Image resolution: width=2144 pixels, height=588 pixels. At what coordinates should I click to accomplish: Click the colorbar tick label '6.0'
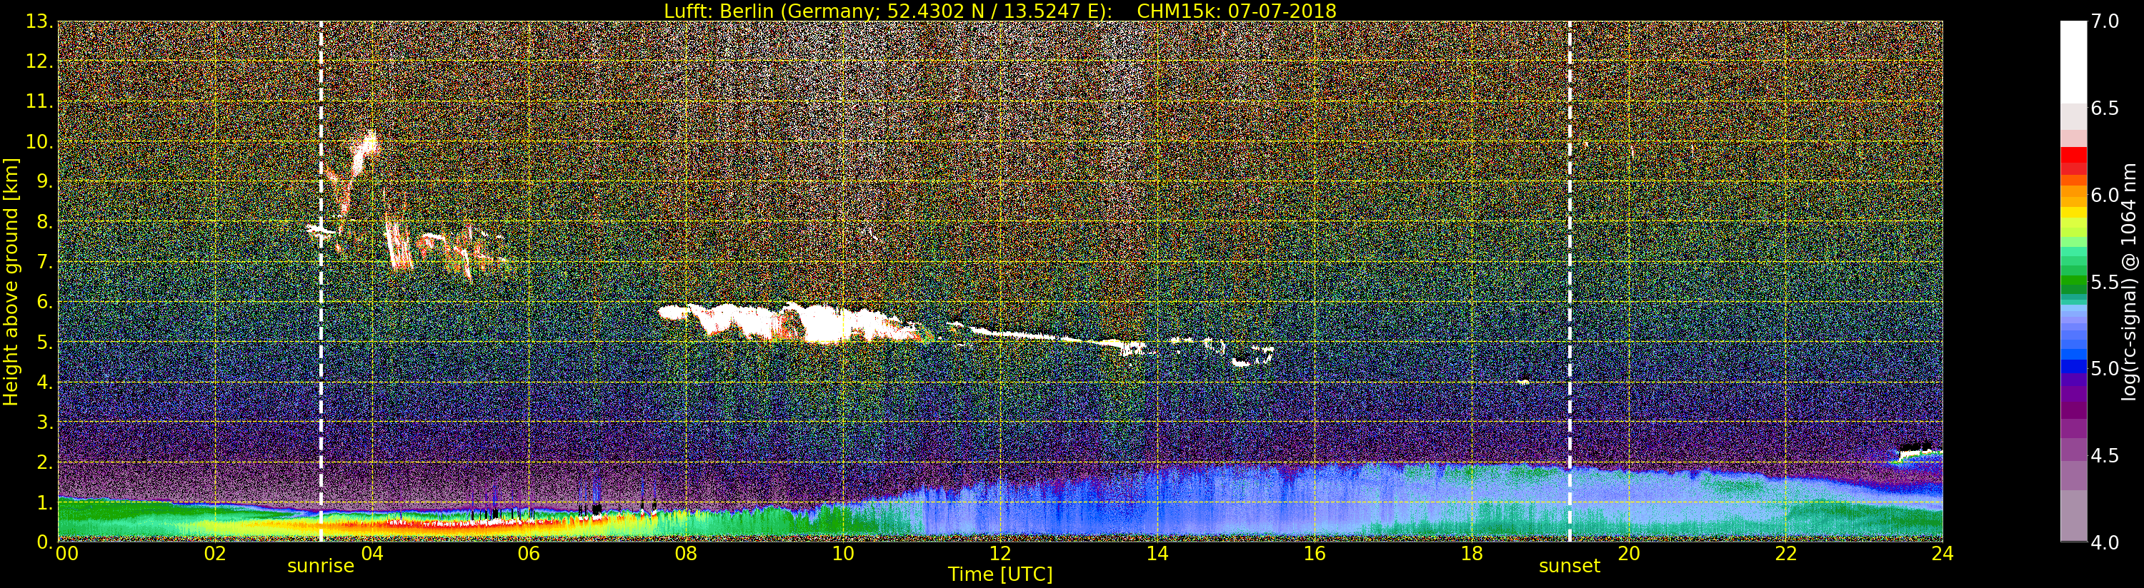tap(2105, 196)
